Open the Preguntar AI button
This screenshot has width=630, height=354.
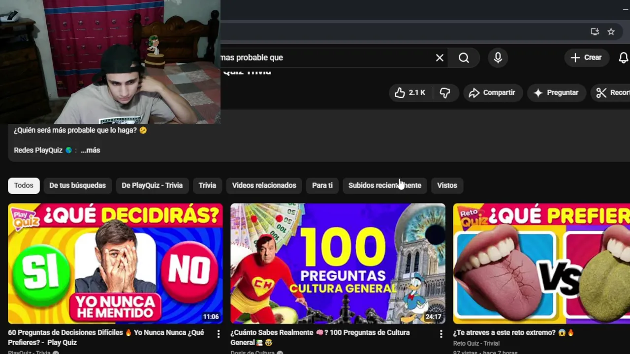point(556,92)
